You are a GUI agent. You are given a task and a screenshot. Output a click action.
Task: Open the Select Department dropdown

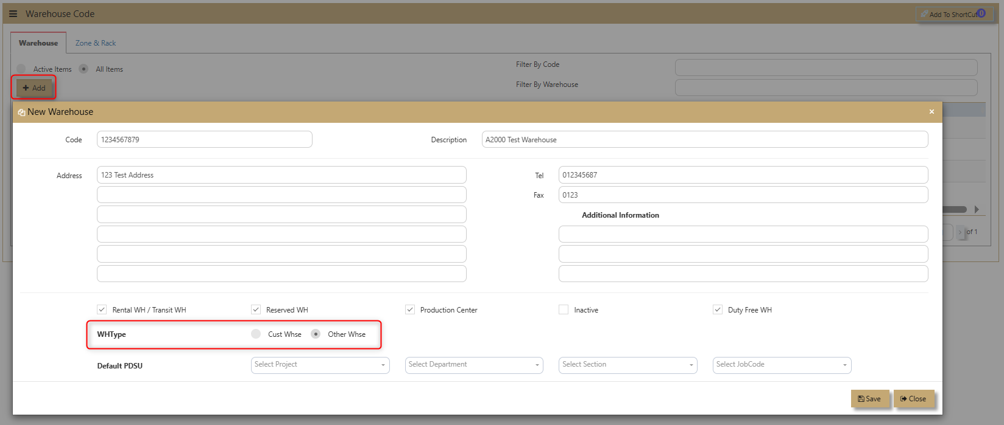point(474,365)
